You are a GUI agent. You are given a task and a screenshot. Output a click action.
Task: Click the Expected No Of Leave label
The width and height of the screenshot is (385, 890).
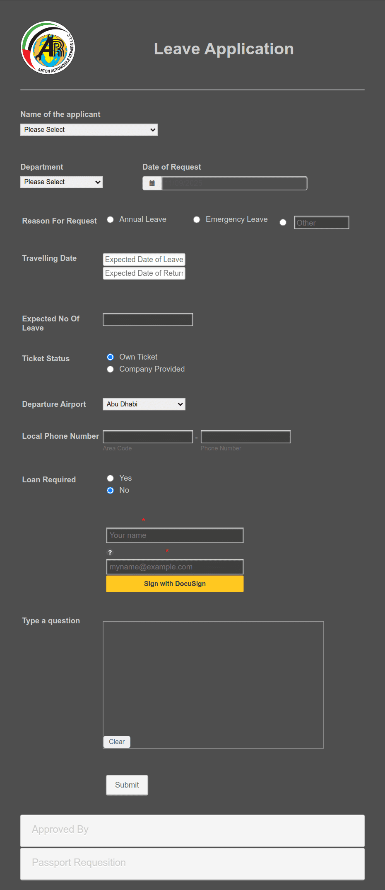click(x=51, y=323)
